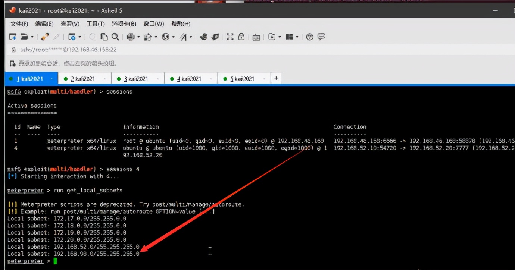Click the 'run get_local_subnets' command text
Viewport: 515px width, 270px height.
(88, 191)
